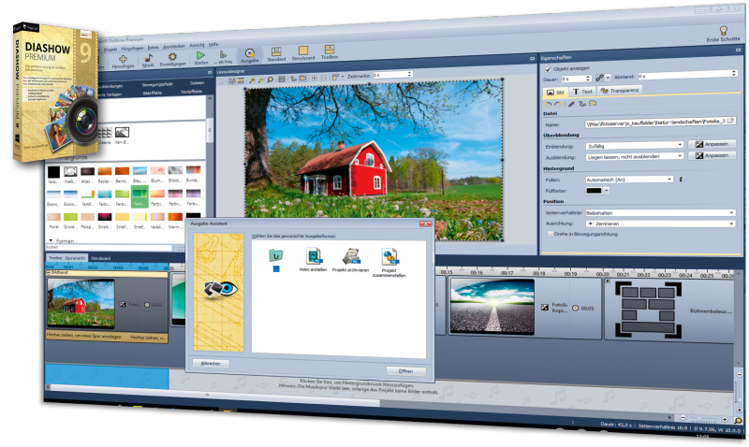This screenshot has width=749, height=447.
Task: Play from here with '... ab hier'
Action: 223,57
